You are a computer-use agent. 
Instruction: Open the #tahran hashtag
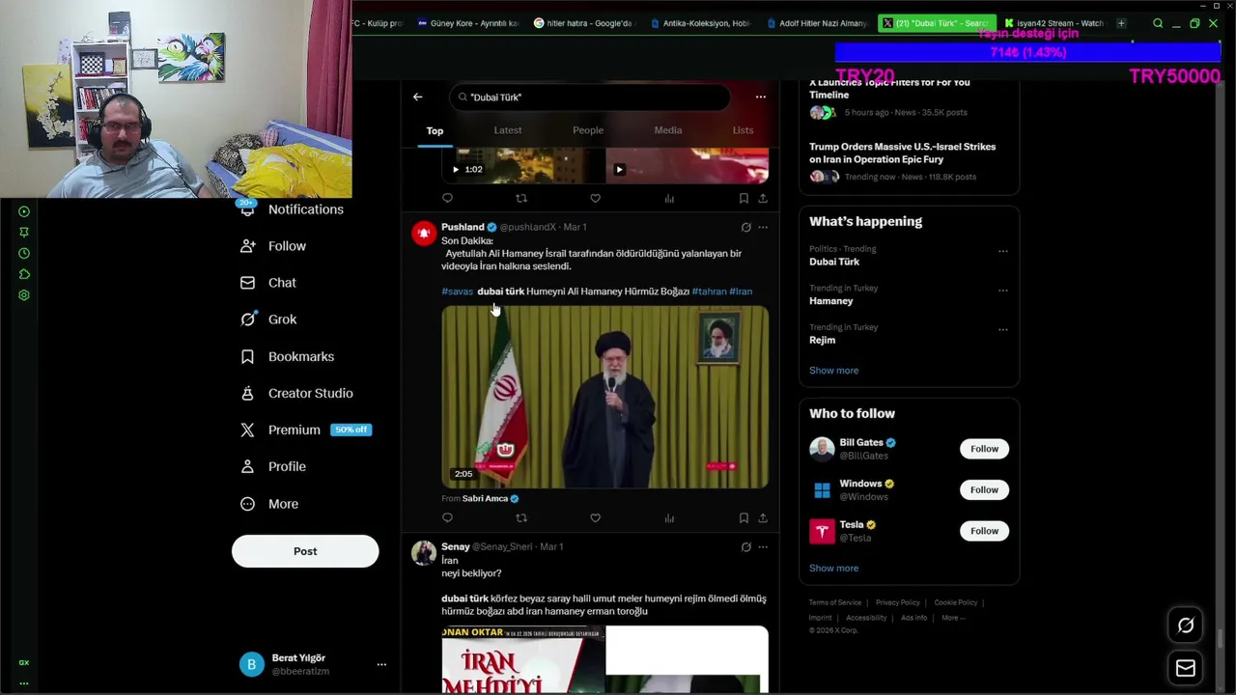(x=709, y=292)
